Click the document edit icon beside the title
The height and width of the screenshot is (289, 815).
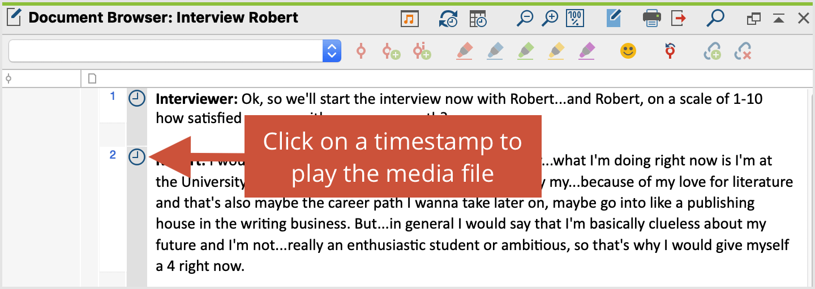[x=14, y=18]
